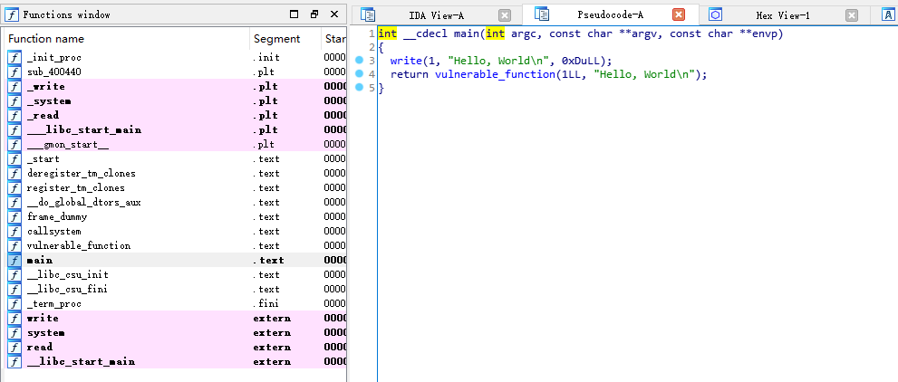Viewport: 898px width, 382px height.
Task: Click the IDA View-A tab icon
Action: (368, 14)
